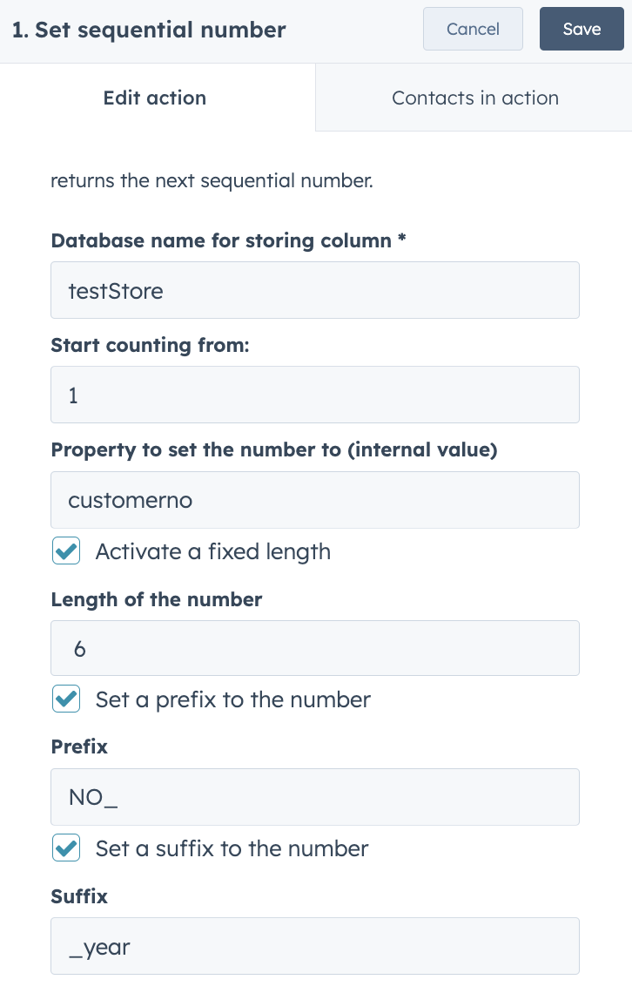The height and width of the screenshot is (993, 632).
Task: Open the Contacts in action tab
Action: (x=474, y=98)
